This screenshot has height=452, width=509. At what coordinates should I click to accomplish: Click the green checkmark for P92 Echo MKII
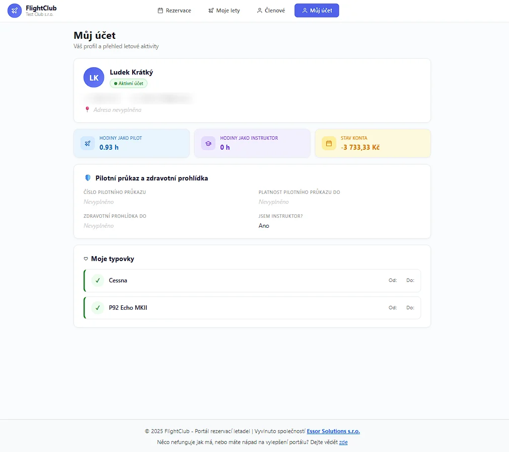coord(98,308)
